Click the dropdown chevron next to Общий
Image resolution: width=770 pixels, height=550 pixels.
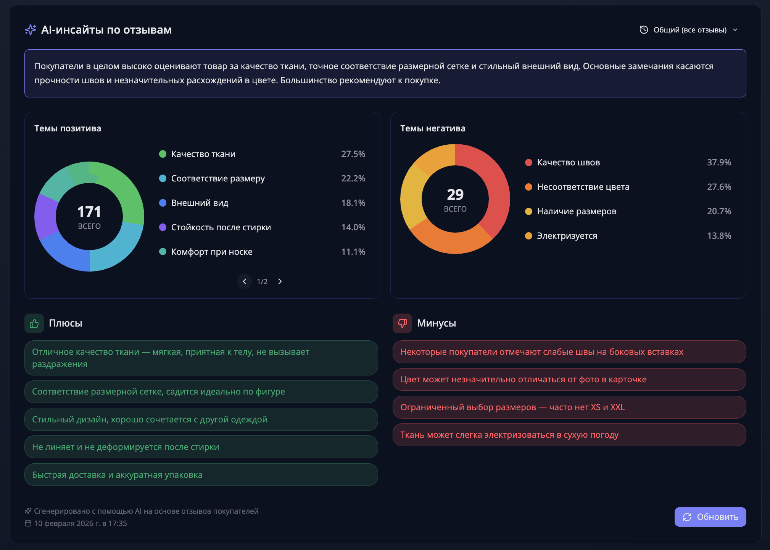[735, 30]
